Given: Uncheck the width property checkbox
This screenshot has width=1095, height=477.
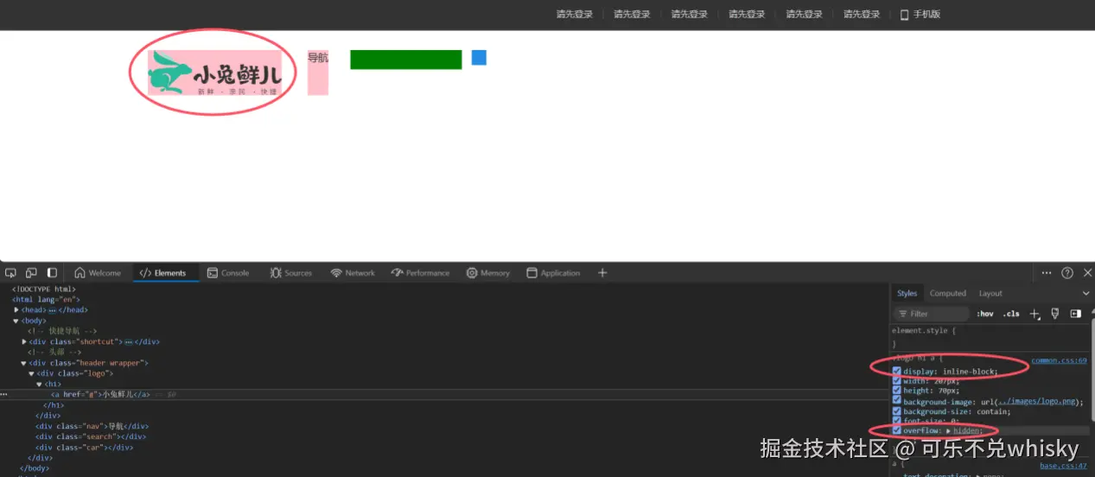Looking at the screenshot, I should tap(897, 381).
